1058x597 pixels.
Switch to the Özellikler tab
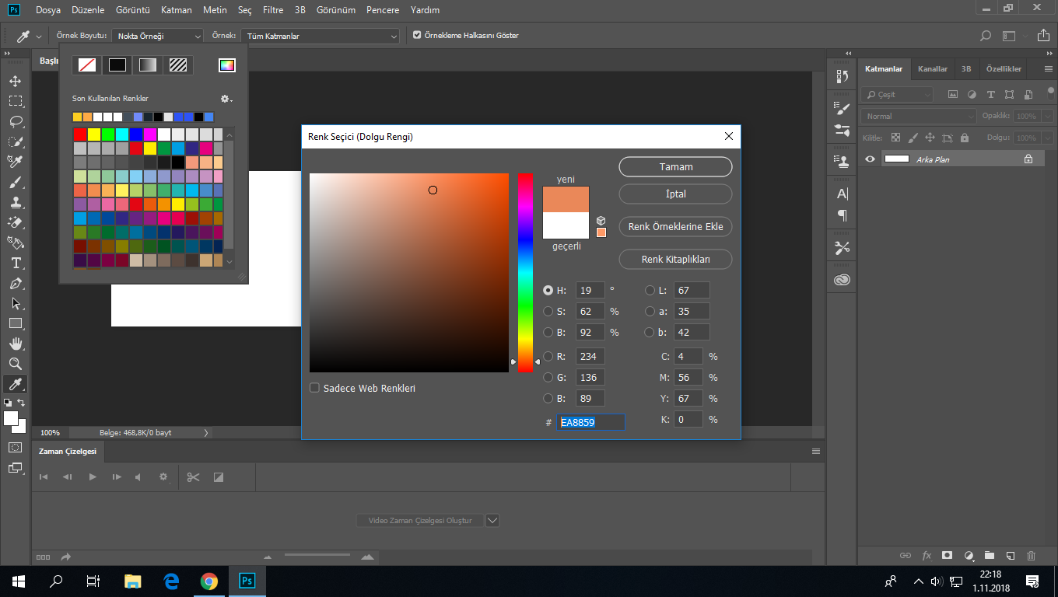[1004, 68]
